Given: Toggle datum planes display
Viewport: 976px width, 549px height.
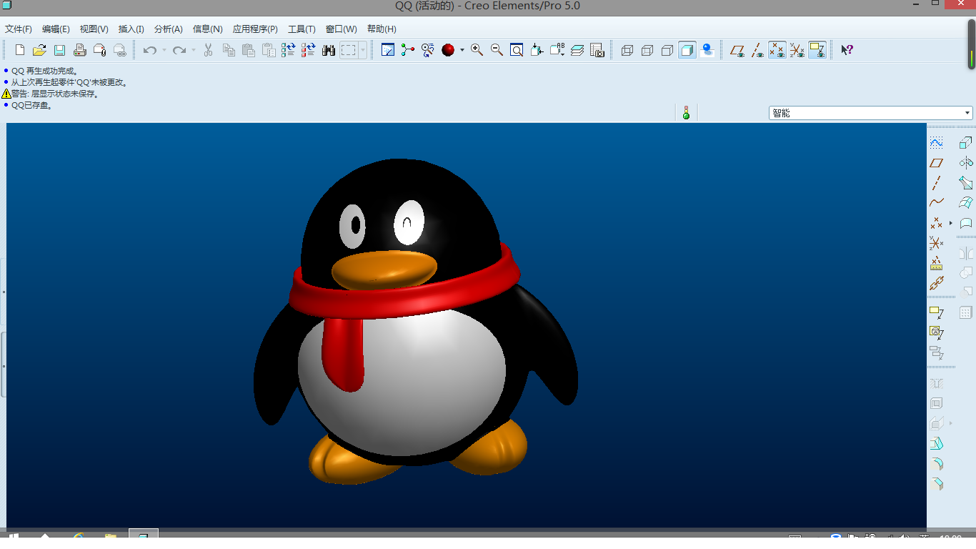Looking at the screenshot, I should (737, 50).
